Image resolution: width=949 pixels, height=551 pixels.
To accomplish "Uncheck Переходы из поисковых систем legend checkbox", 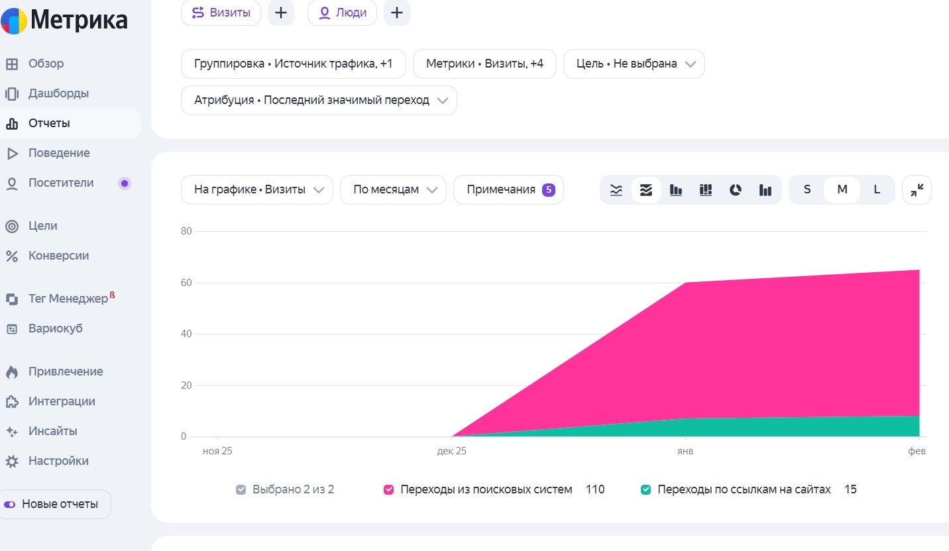I will tap(389, 490).
